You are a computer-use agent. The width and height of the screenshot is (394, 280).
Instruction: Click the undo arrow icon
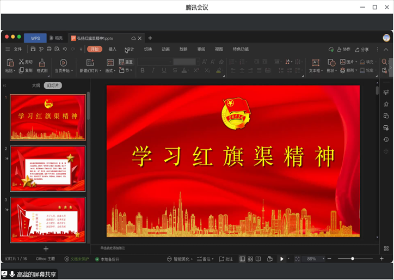click(x=65, y=49)
